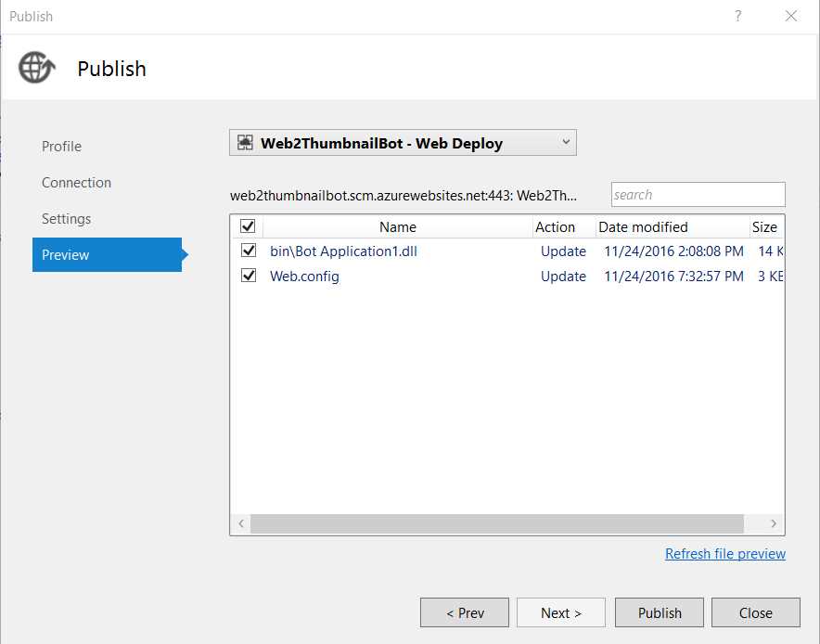This screenshot has height=644, width=820.
Task: Open the bin\Bot Application1.dll file link
Action: pos(343,251)
